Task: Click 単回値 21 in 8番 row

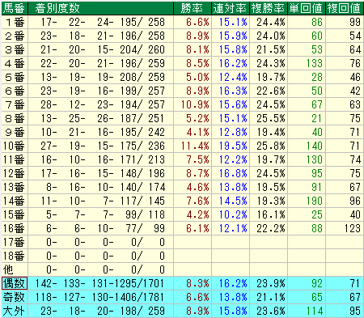Action: pyautogui.click(x=317, y=118)
